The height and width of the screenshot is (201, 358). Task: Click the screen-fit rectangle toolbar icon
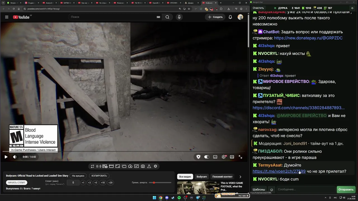click(117, 166)
